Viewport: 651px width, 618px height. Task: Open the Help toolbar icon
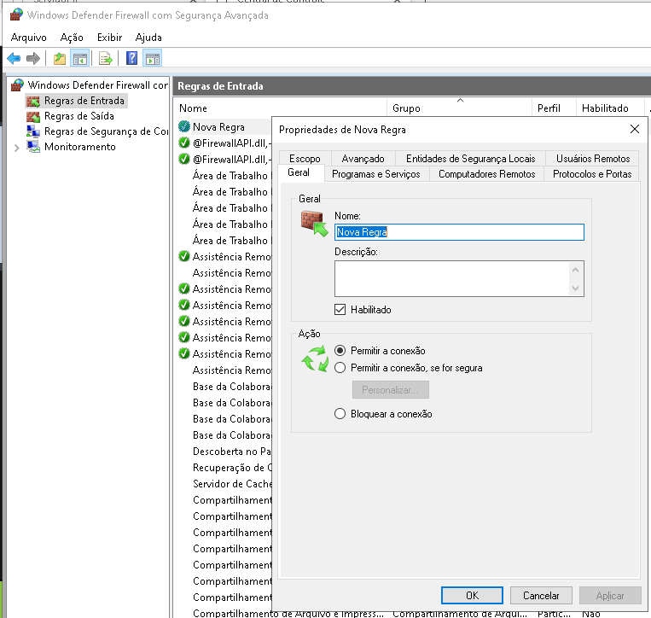[131, 58]
